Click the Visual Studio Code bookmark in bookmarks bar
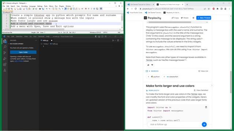Viewport: 234px width, 131px height. coord(135,13)
